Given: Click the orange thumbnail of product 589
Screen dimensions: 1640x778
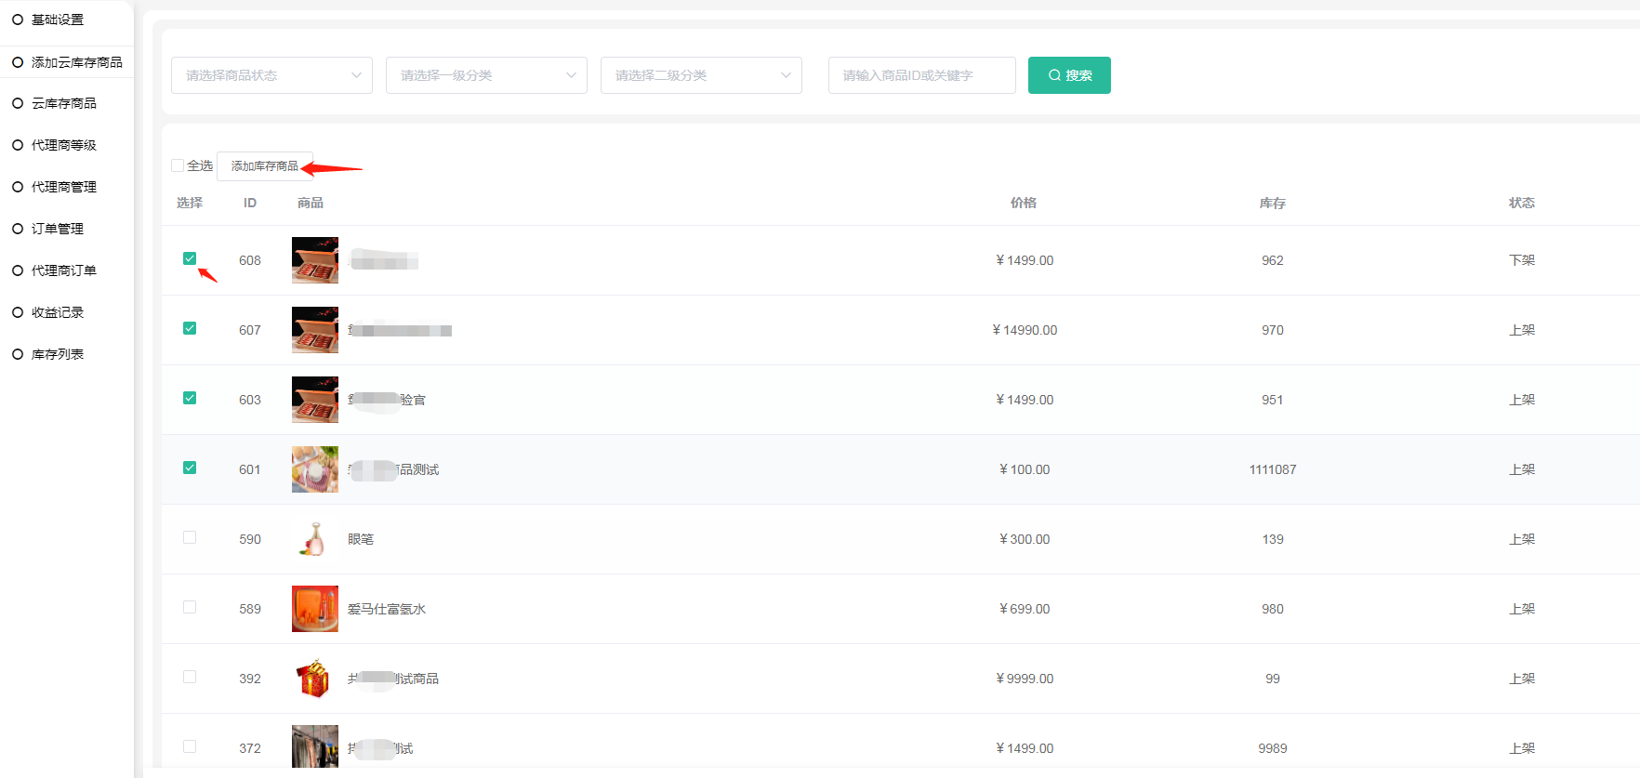Looking at the screenshot, I should pos(314,609).
